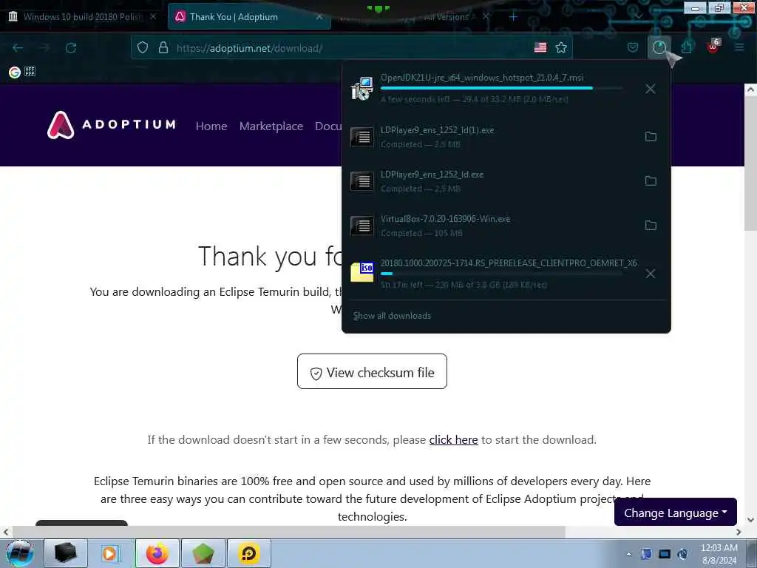Open the Google bookmark in bookmarks toolbar
Image resolution: width=757 pixels, height=568 pixels.
click(15, 72)
